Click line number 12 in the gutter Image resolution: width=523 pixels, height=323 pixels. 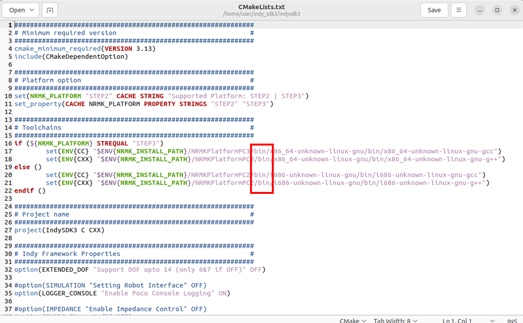click(8, 112)
